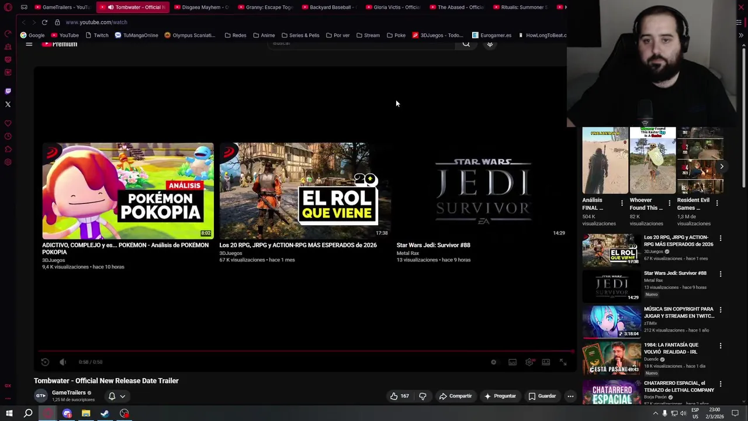Open the history clock sidebar icon
The image size is (748, 421).
pos(8,136)
